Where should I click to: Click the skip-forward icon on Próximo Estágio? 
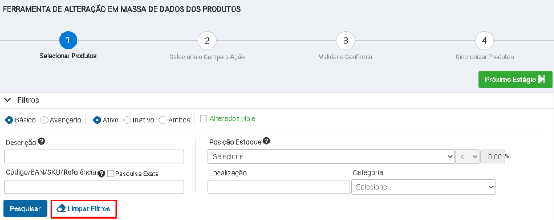pyautogui.click(x=542, y=80)
